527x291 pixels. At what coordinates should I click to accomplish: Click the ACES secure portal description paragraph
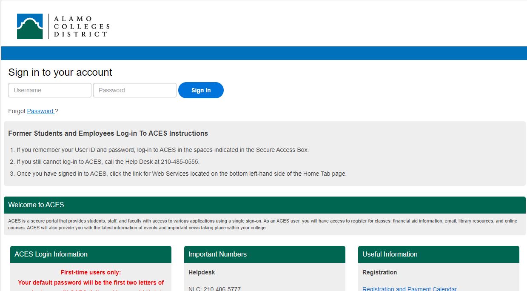pyautogui.click(x=263, y=224)
